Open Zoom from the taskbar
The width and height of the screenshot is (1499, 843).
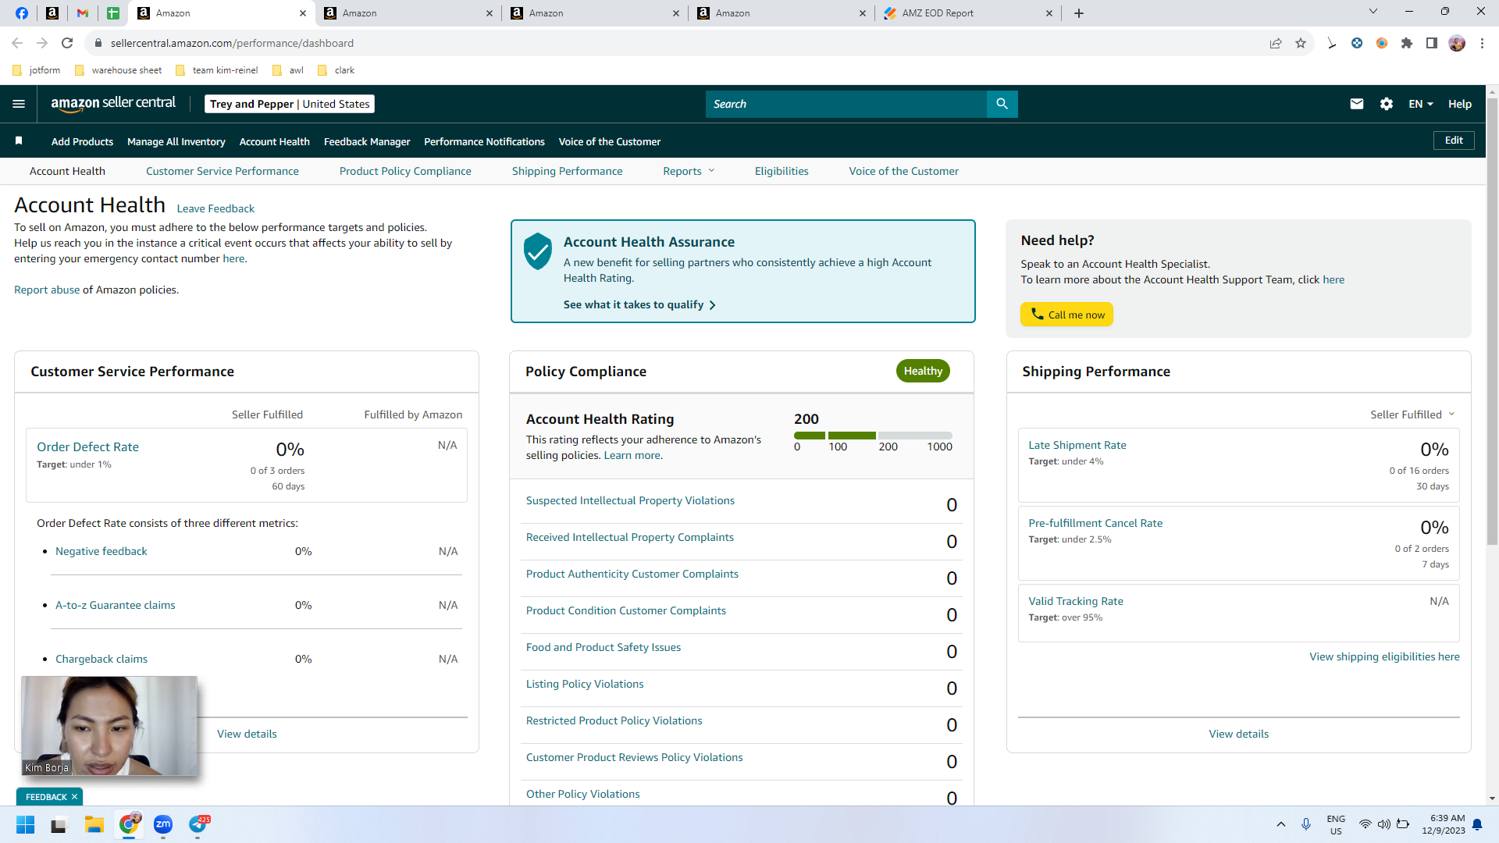(x=163, y=824)
